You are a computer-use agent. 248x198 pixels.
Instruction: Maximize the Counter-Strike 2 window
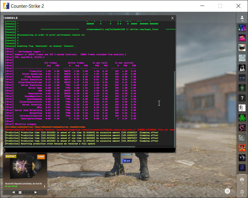click(x=220, y=6)
